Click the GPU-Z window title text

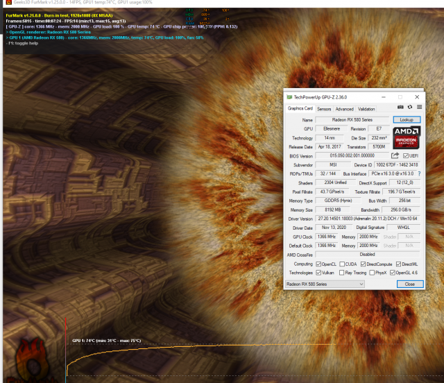coord(321,97)
